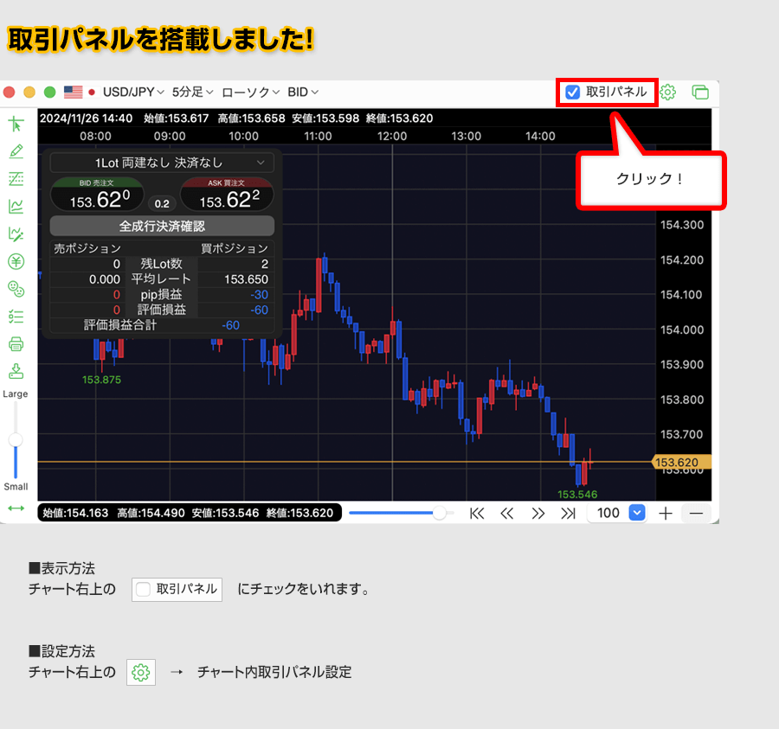Open the ローソク chart type dropdown
This screenshot has height=729, width=779.
tap(251, 93)
